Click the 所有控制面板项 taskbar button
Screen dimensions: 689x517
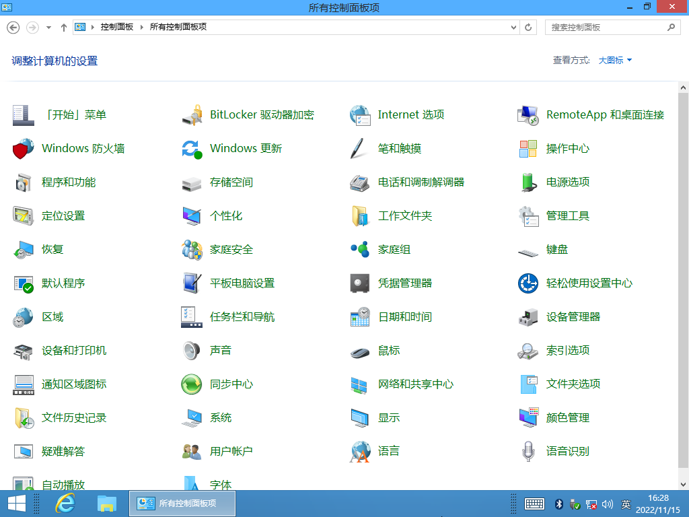pos(182,504)
